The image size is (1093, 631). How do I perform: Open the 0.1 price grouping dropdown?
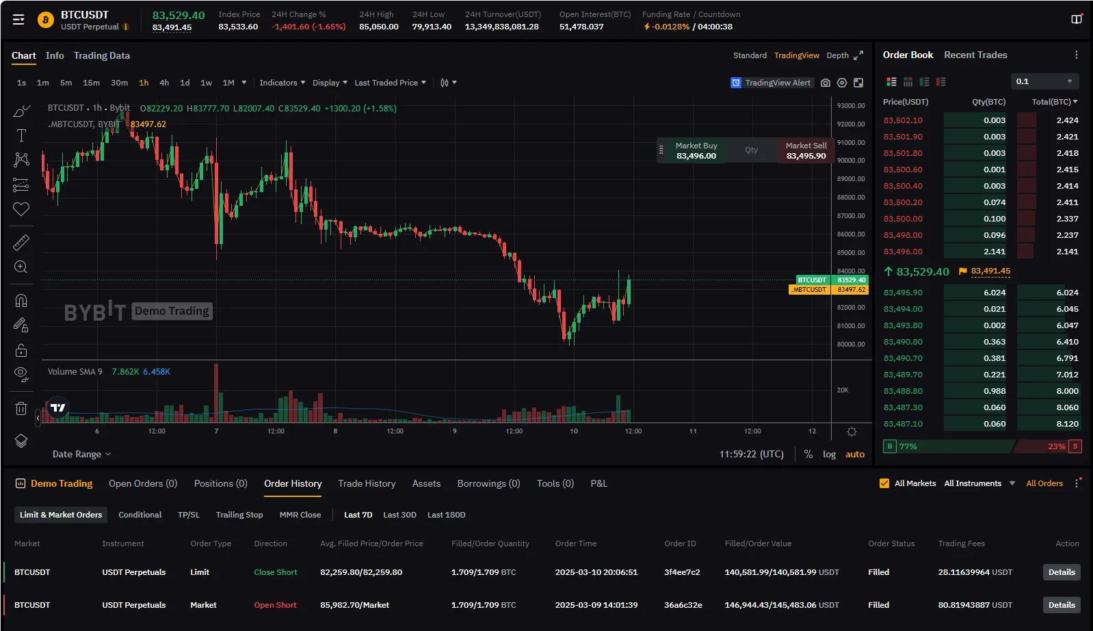pos(1044,81)
